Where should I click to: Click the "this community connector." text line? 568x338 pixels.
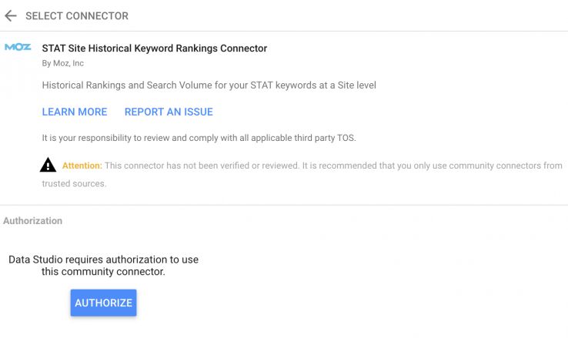coord(103,272)
